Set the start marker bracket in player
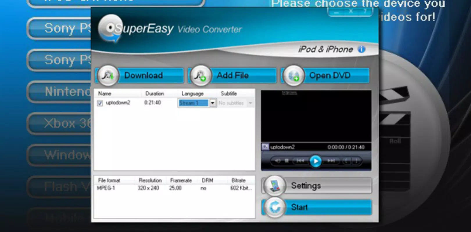Viewport: 471px width, 232px height. click(x=346, y=161)
